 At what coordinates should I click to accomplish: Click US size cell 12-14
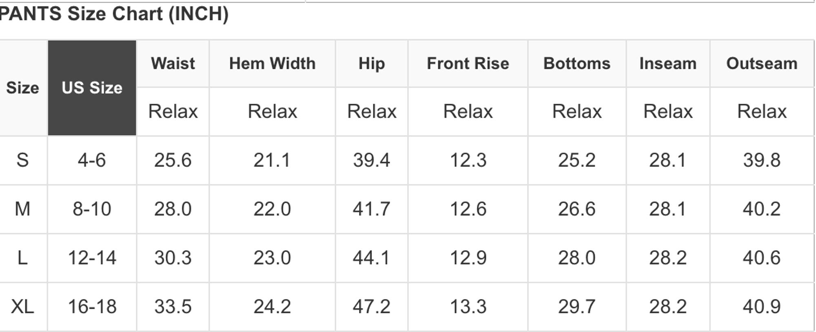(x=92, y=258)
